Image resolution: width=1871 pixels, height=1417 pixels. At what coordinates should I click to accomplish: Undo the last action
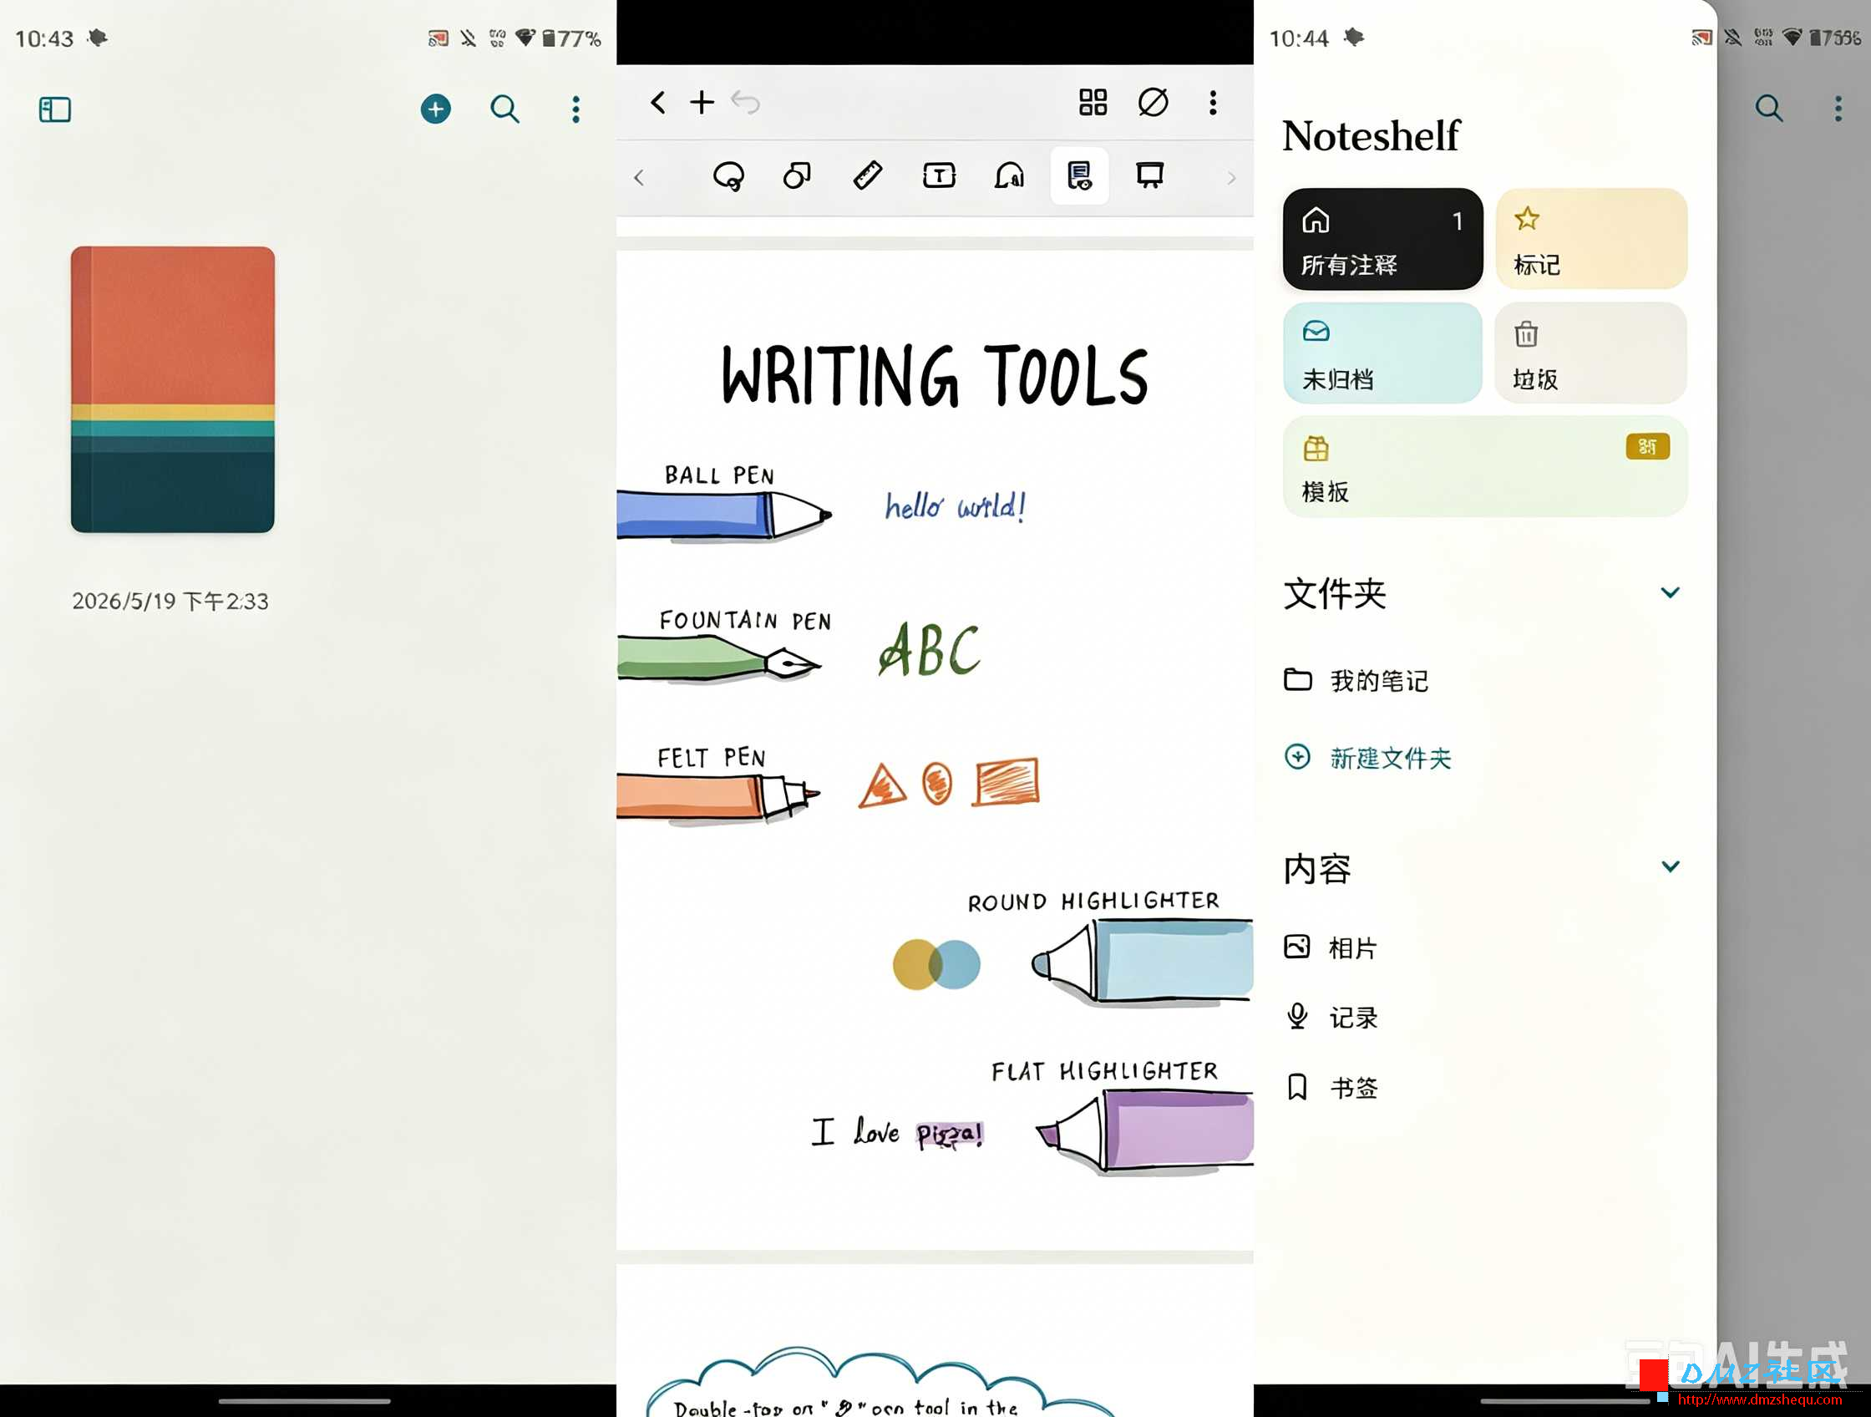[745, 103]
